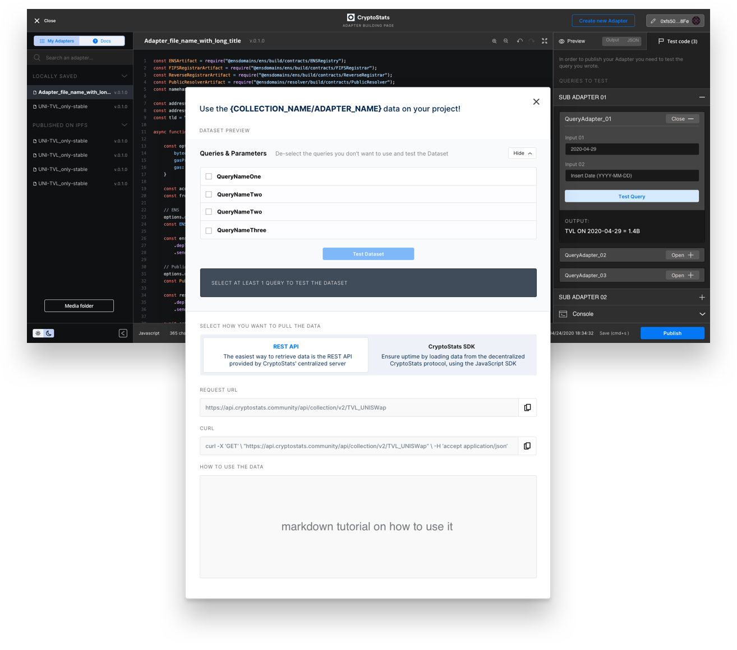Select the CryptoStats SDK option
The height and width of the screenshot is (650, 737).
[x=452, y=355]
